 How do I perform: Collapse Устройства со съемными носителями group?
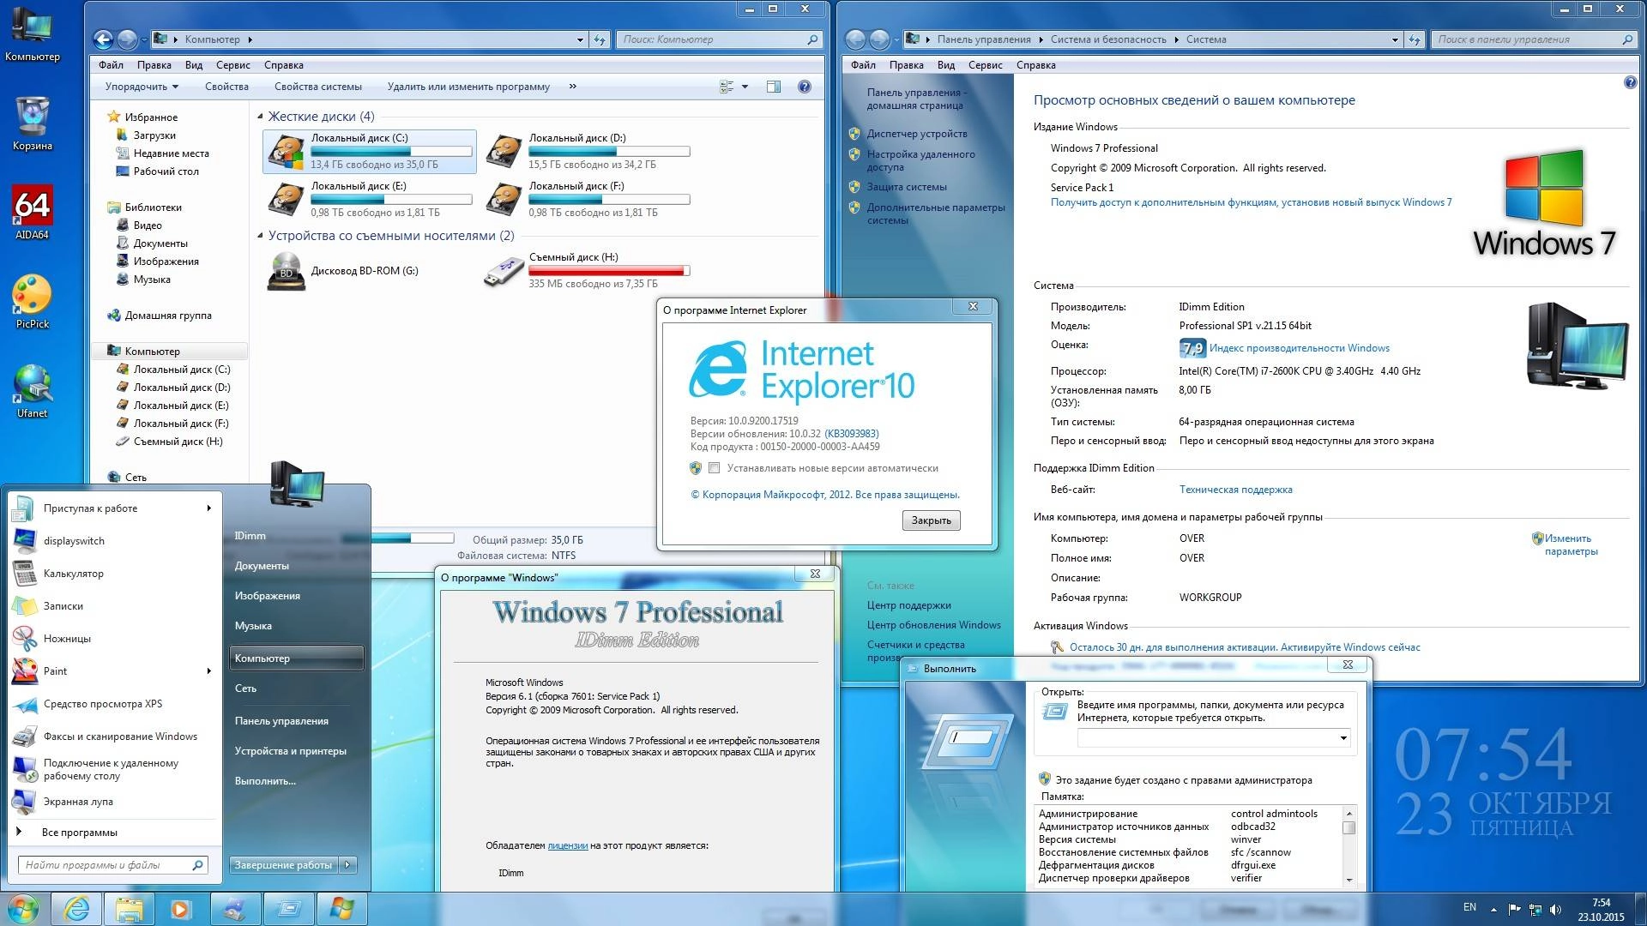click(x=261, y=236)
